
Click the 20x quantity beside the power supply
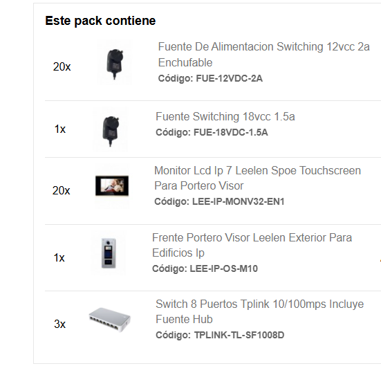[x=62, y=66]
